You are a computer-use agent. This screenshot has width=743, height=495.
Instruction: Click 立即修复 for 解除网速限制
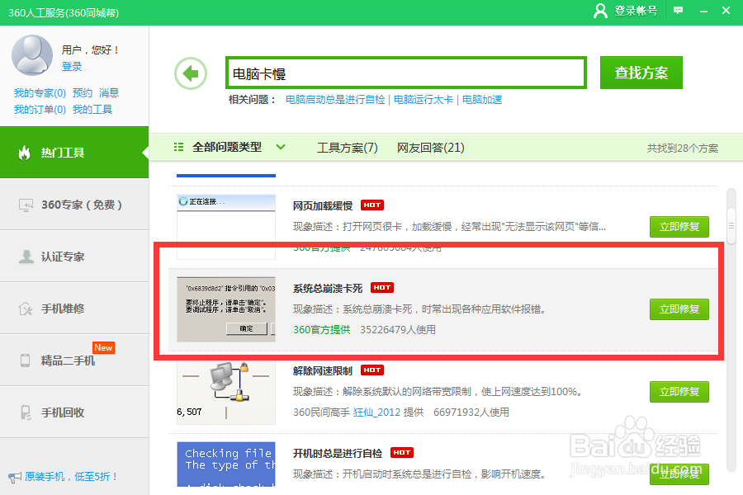pos(679,392)
